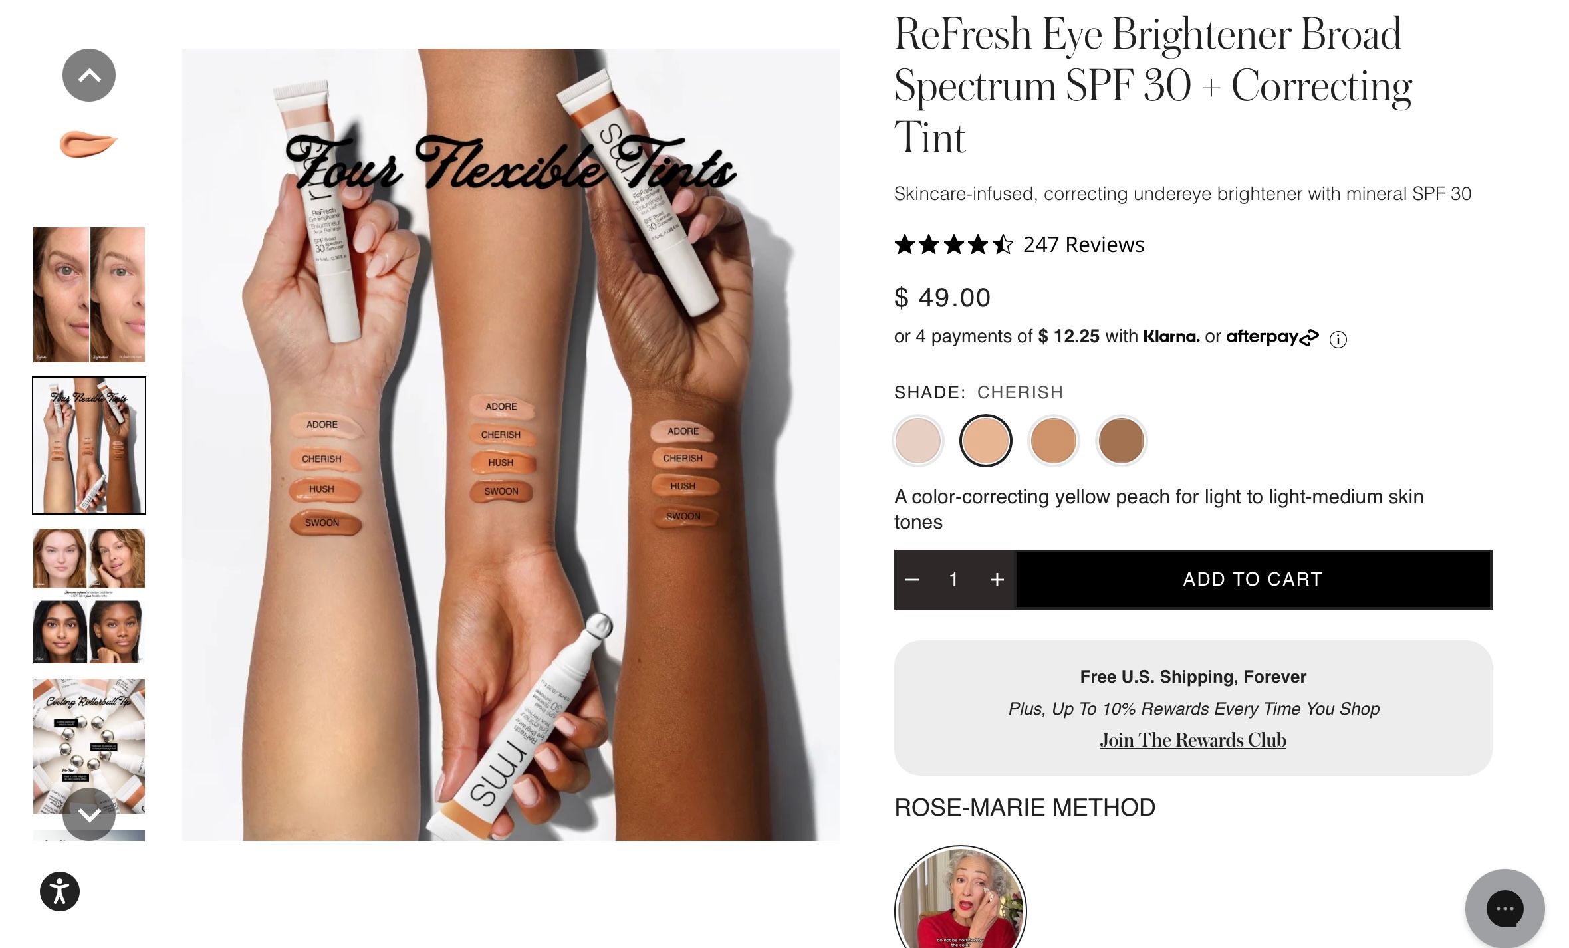Play the Rose-Marie Method video circle

[961, 897]
